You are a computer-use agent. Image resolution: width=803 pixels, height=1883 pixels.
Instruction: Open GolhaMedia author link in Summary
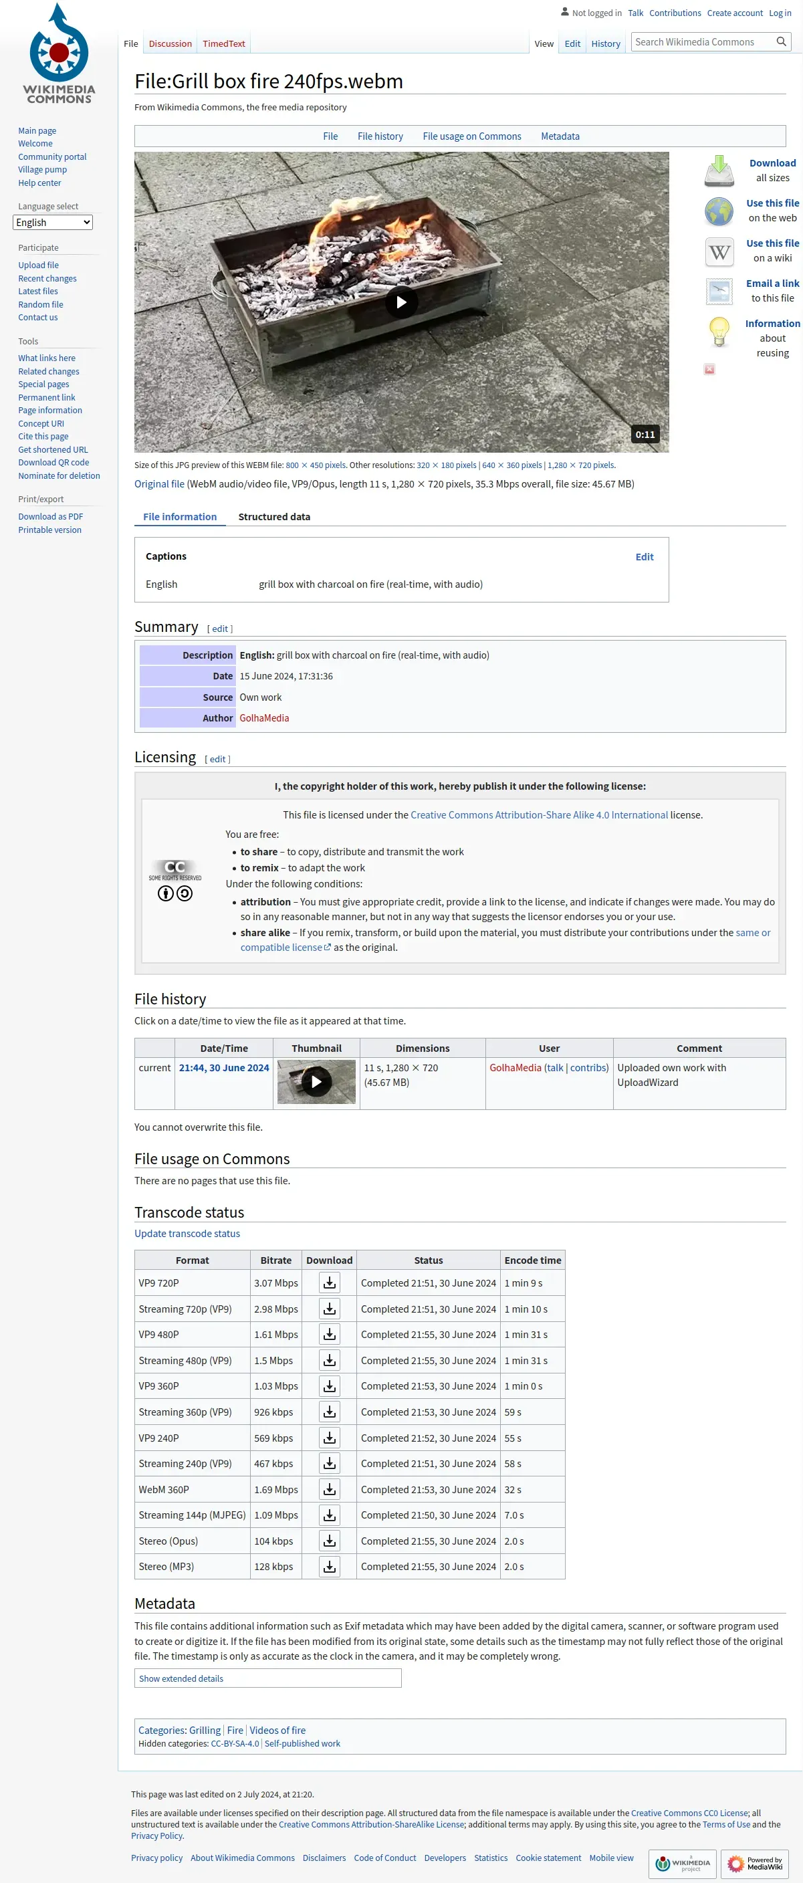click(265, 717)
